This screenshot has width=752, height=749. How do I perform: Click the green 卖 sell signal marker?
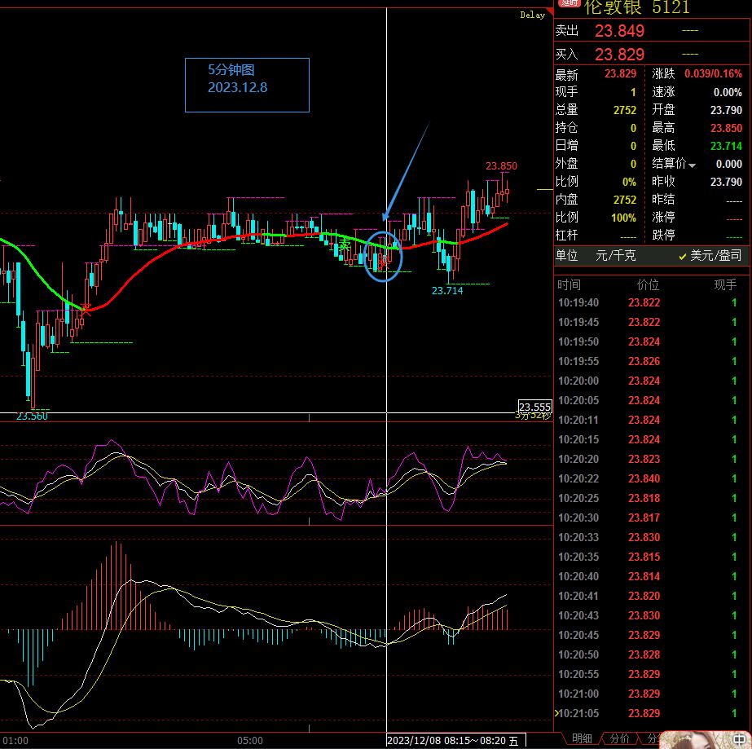(345, 245)
